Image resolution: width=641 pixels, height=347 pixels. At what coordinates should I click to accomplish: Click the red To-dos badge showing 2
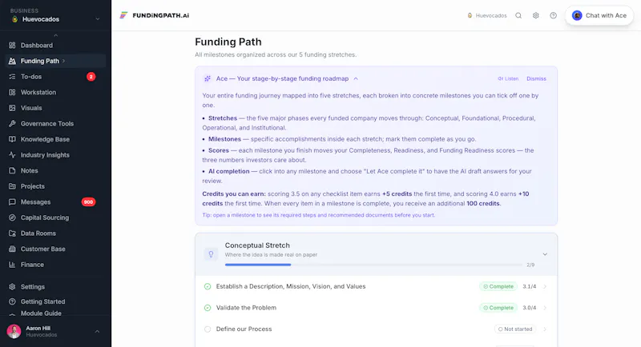tap(91, 77)
